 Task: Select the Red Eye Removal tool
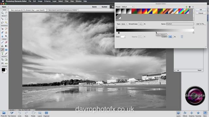click(x=2, y=29)
